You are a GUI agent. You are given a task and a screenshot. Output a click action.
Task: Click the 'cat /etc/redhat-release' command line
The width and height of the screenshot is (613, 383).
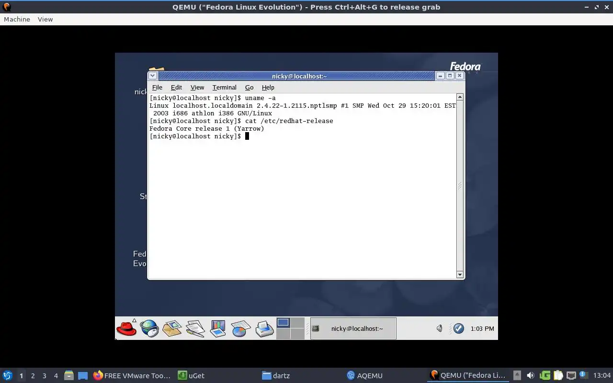[241, 121]
